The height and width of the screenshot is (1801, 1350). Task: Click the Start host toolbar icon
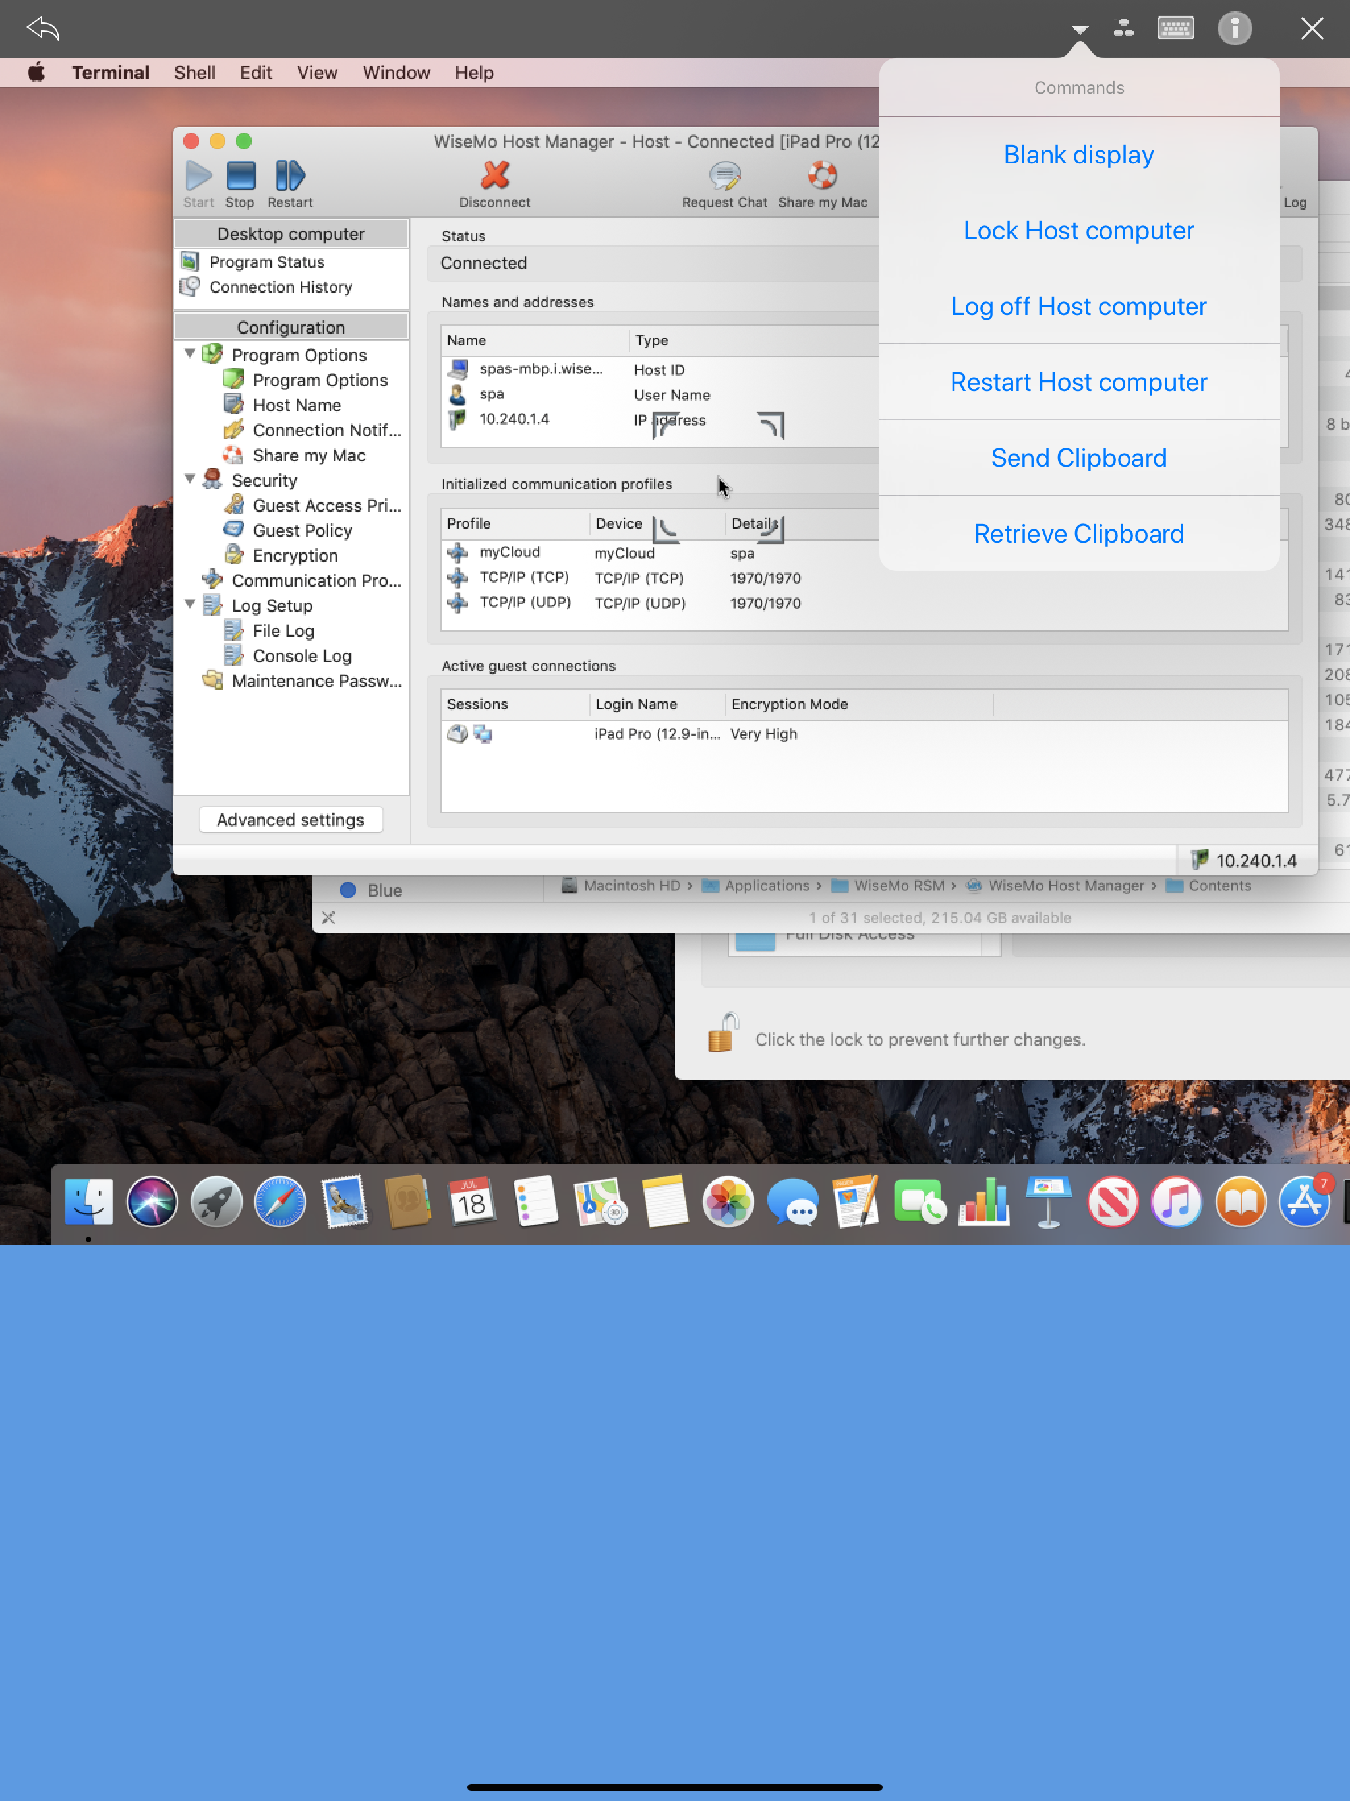point(198,175)
